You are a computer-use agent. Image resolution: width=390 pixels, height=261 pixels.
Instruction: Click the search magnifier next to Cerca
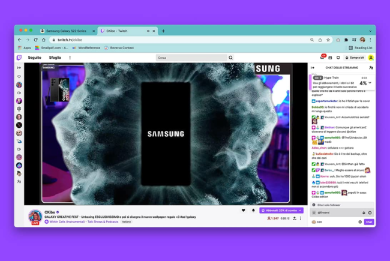[230, 58]
